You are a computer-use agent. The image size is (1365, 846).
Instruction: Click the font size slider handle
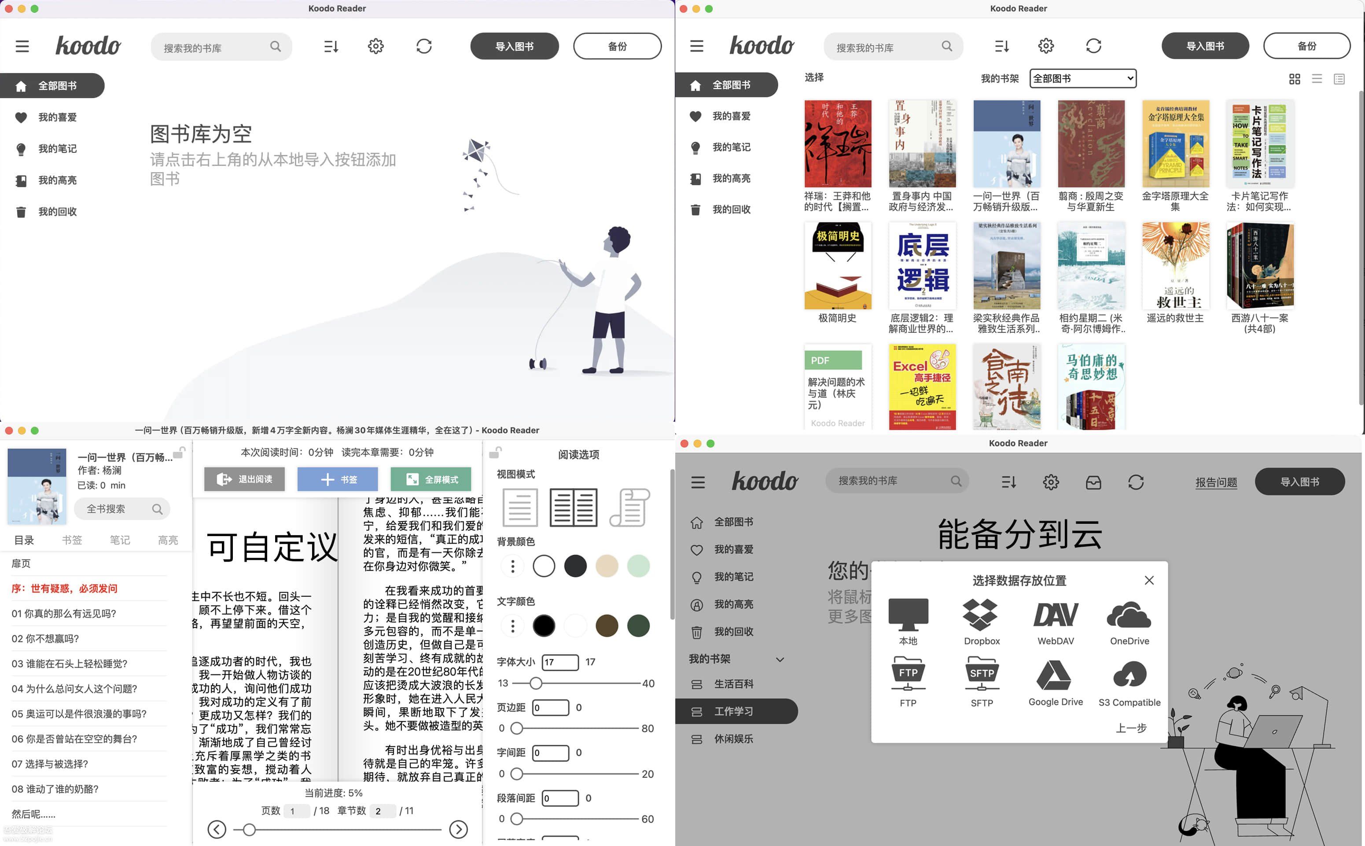[x=535, y=683]
